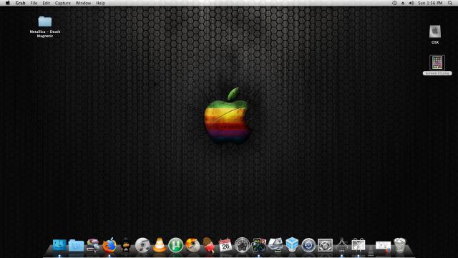Viewport: 458px width, 258px height.
Task: Open the chat bubbles app beside folder
Action: click(x=92, y=245)
